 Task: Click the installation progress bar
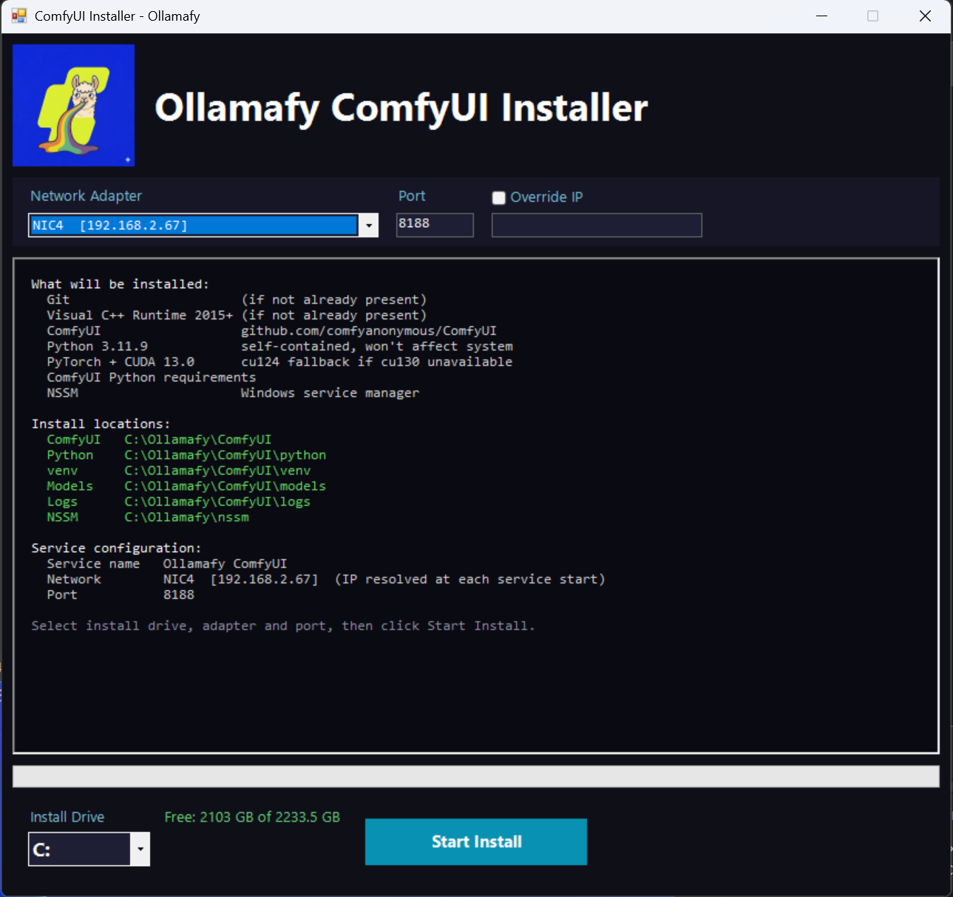476,776
